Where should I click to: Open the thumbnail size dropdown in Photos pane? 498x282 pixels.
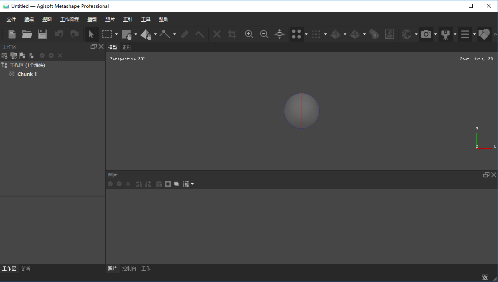pos(192,184)
